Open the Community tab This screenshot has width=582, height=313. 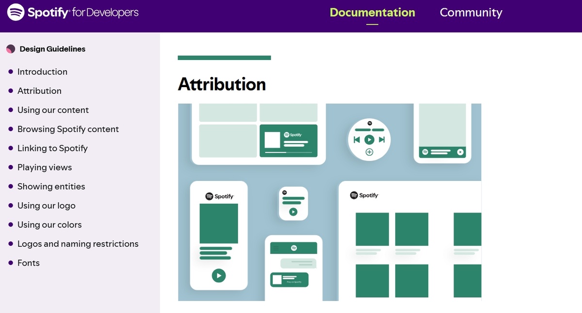[x=471, y=13]
